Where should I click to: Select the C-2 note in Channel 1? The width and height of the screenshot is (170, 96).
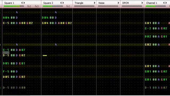tap(148, 29)
